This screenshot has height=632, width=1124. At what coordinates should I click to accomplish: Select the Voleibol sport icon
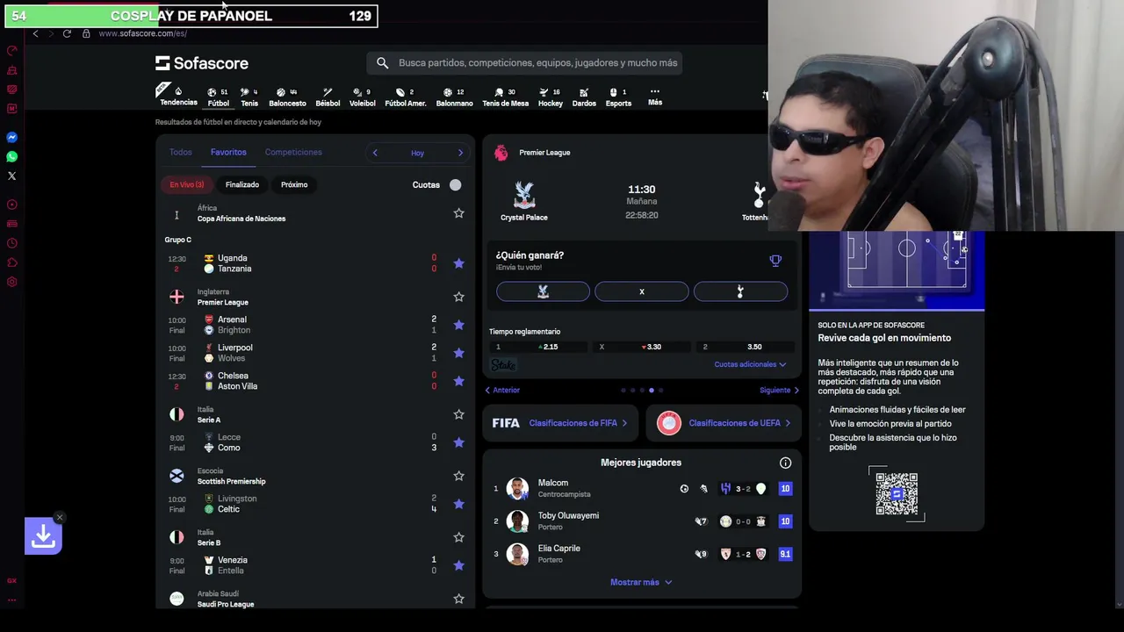point(362,97)
